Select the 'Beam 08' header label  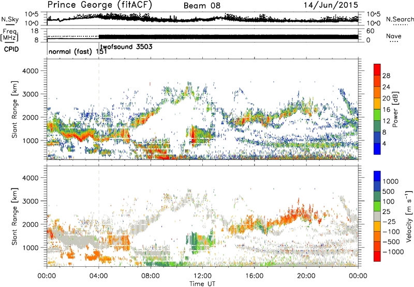202,6
